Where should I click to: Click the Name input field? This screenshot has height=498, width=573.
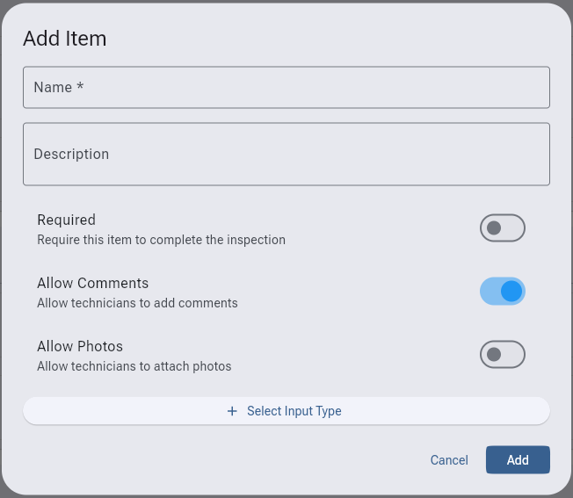[286, 87]
